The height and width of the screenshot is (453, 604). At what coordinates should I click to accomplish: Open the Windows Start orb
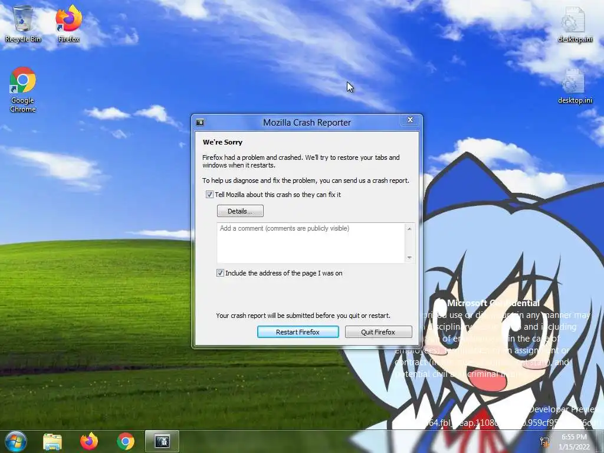[15, 441]
